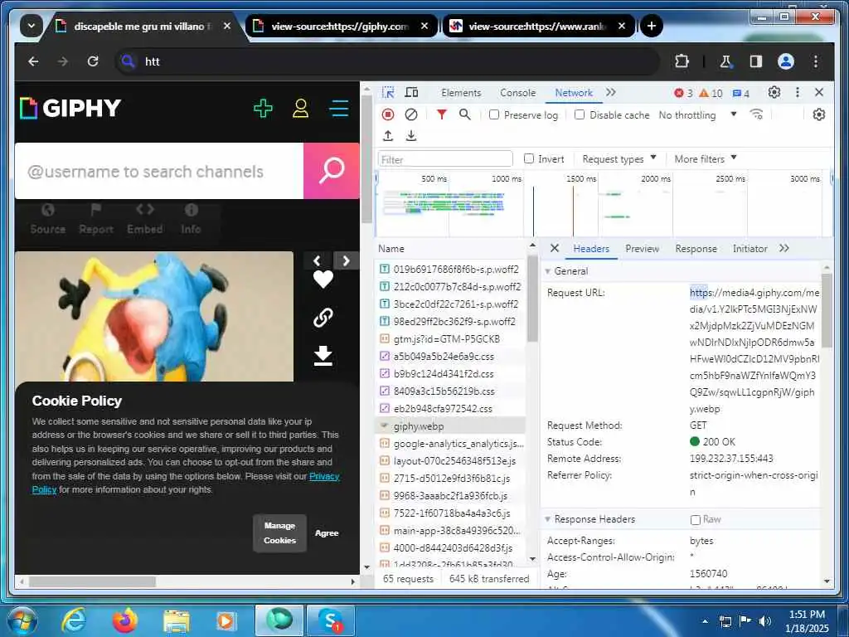Select the gtm.js?id=GTM-P5GCKB request
This screenshot has width=849, height=637.
[x=449, y=339]
